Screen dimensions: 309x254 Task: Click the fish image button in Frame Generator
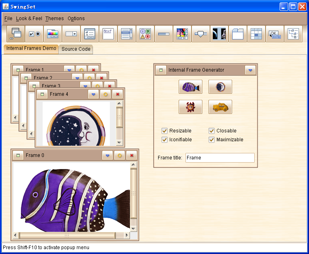(191, 87)
